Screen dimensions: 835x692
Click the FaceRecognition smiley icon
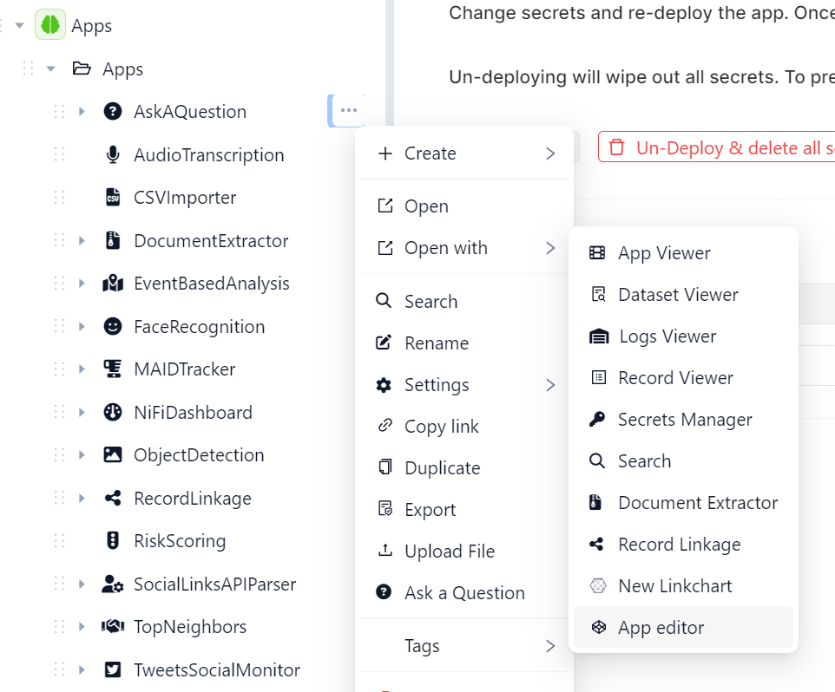coord(113,327)
